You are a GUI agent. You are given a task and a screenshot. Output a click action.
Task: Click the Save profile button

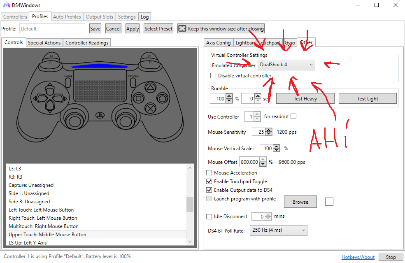tap(95, 29)
